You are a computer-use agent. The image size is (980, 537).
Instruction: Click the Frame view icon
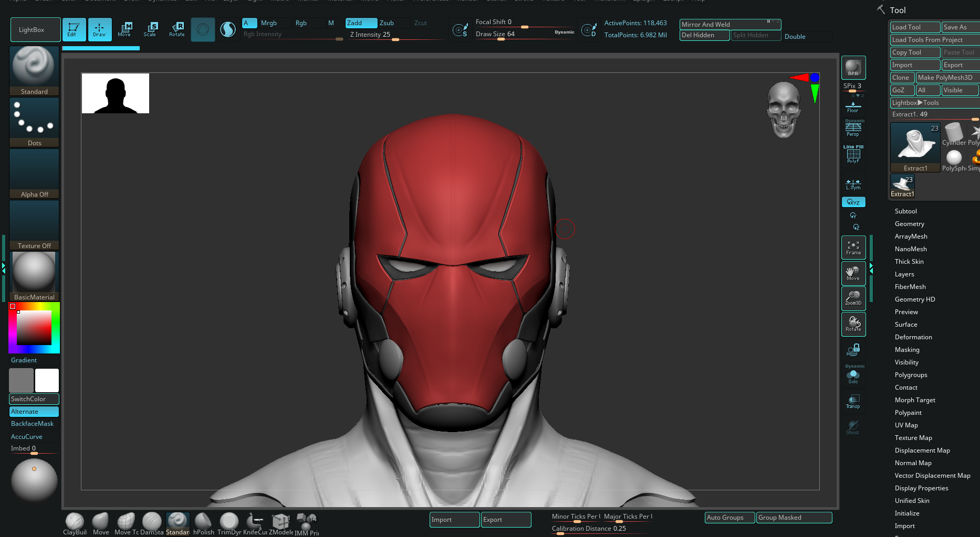click(x=853, y=248)
